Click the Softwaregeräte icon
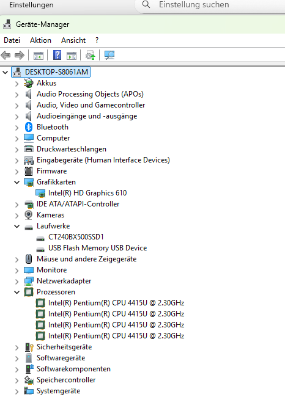 [x=29, y=358]
